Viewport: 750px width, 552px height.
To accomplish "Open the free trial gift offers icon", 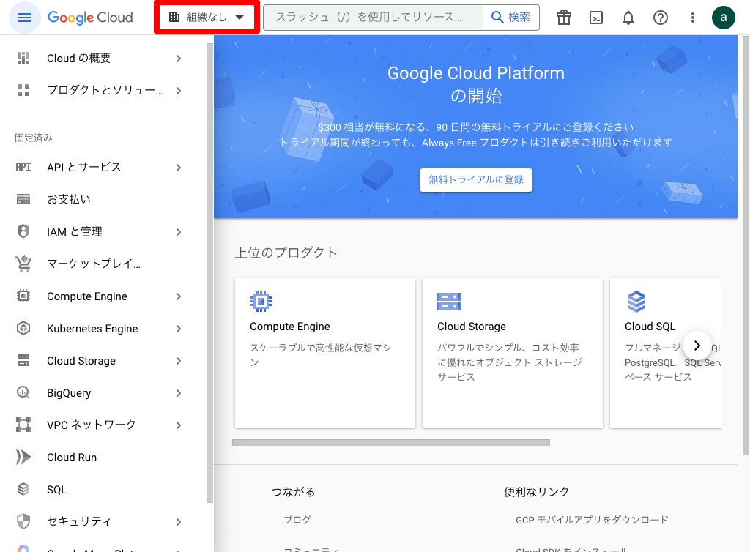I will 563,17.
